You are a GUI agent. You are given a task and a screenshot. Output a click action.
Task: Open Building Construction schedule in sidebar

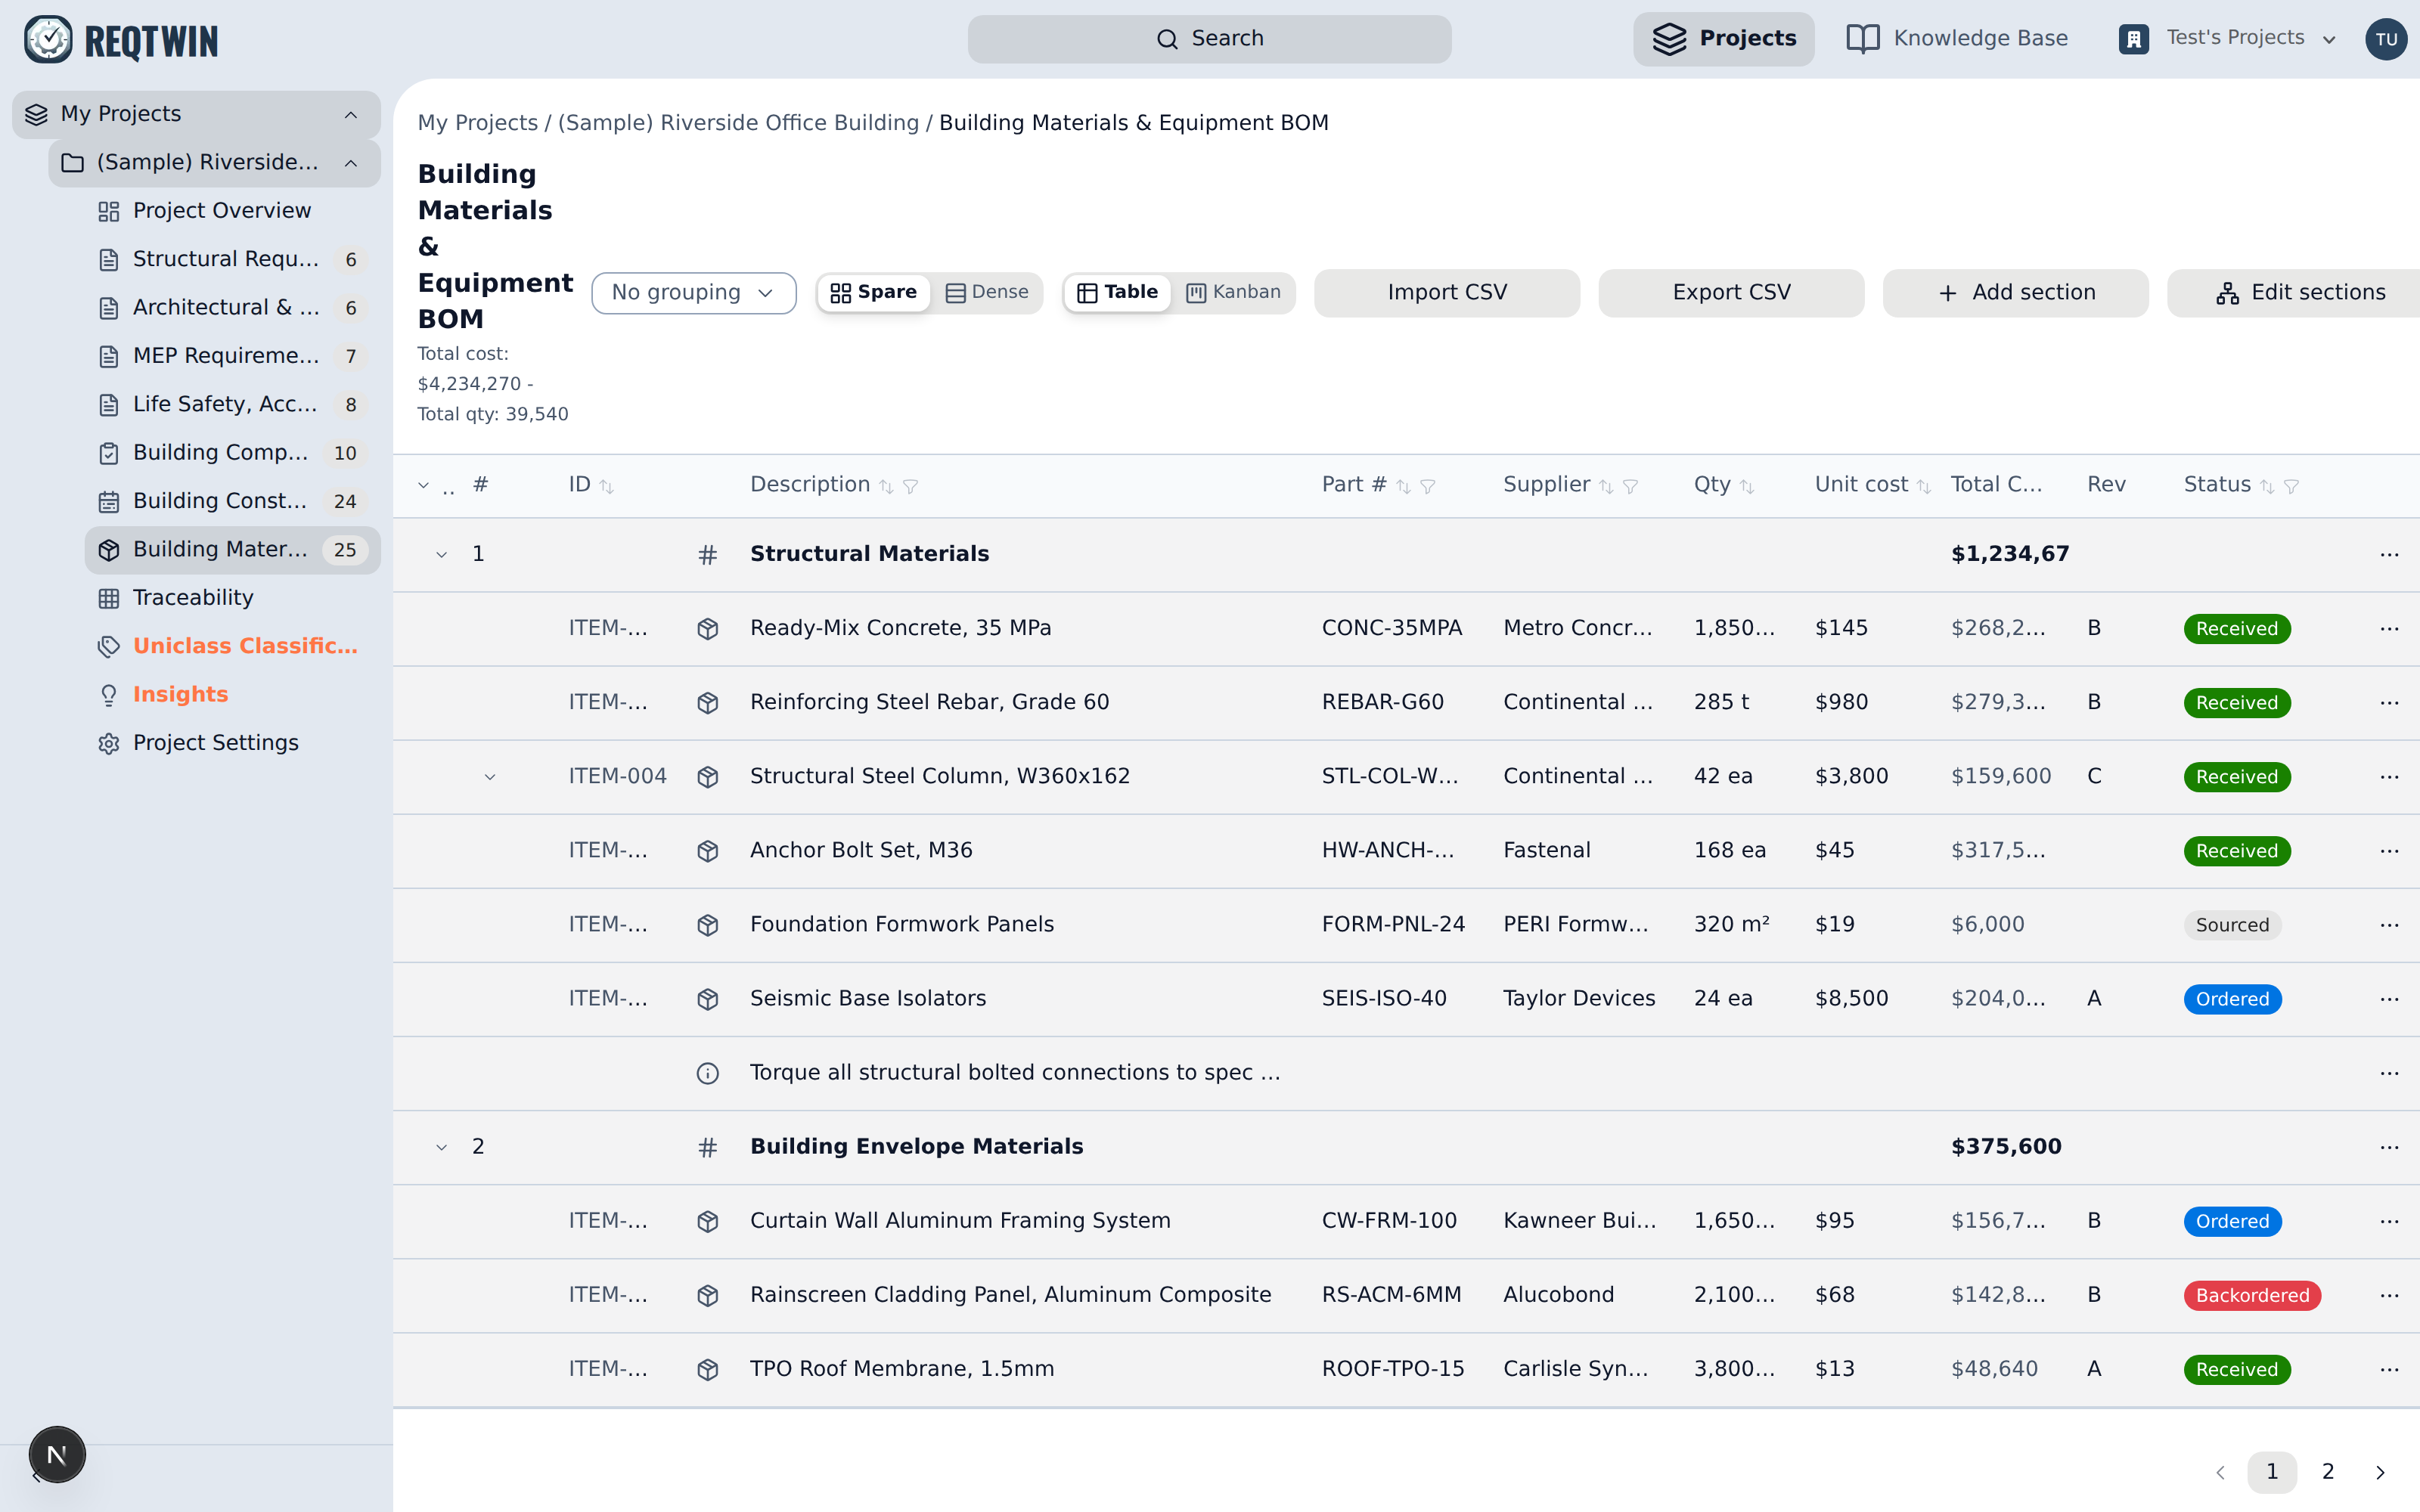click(232, 501)
